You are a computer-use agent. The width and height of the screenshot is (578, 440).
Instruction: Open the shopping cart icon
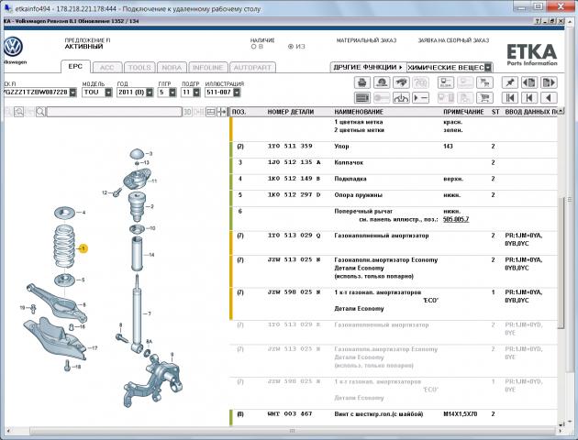(484, 98)
